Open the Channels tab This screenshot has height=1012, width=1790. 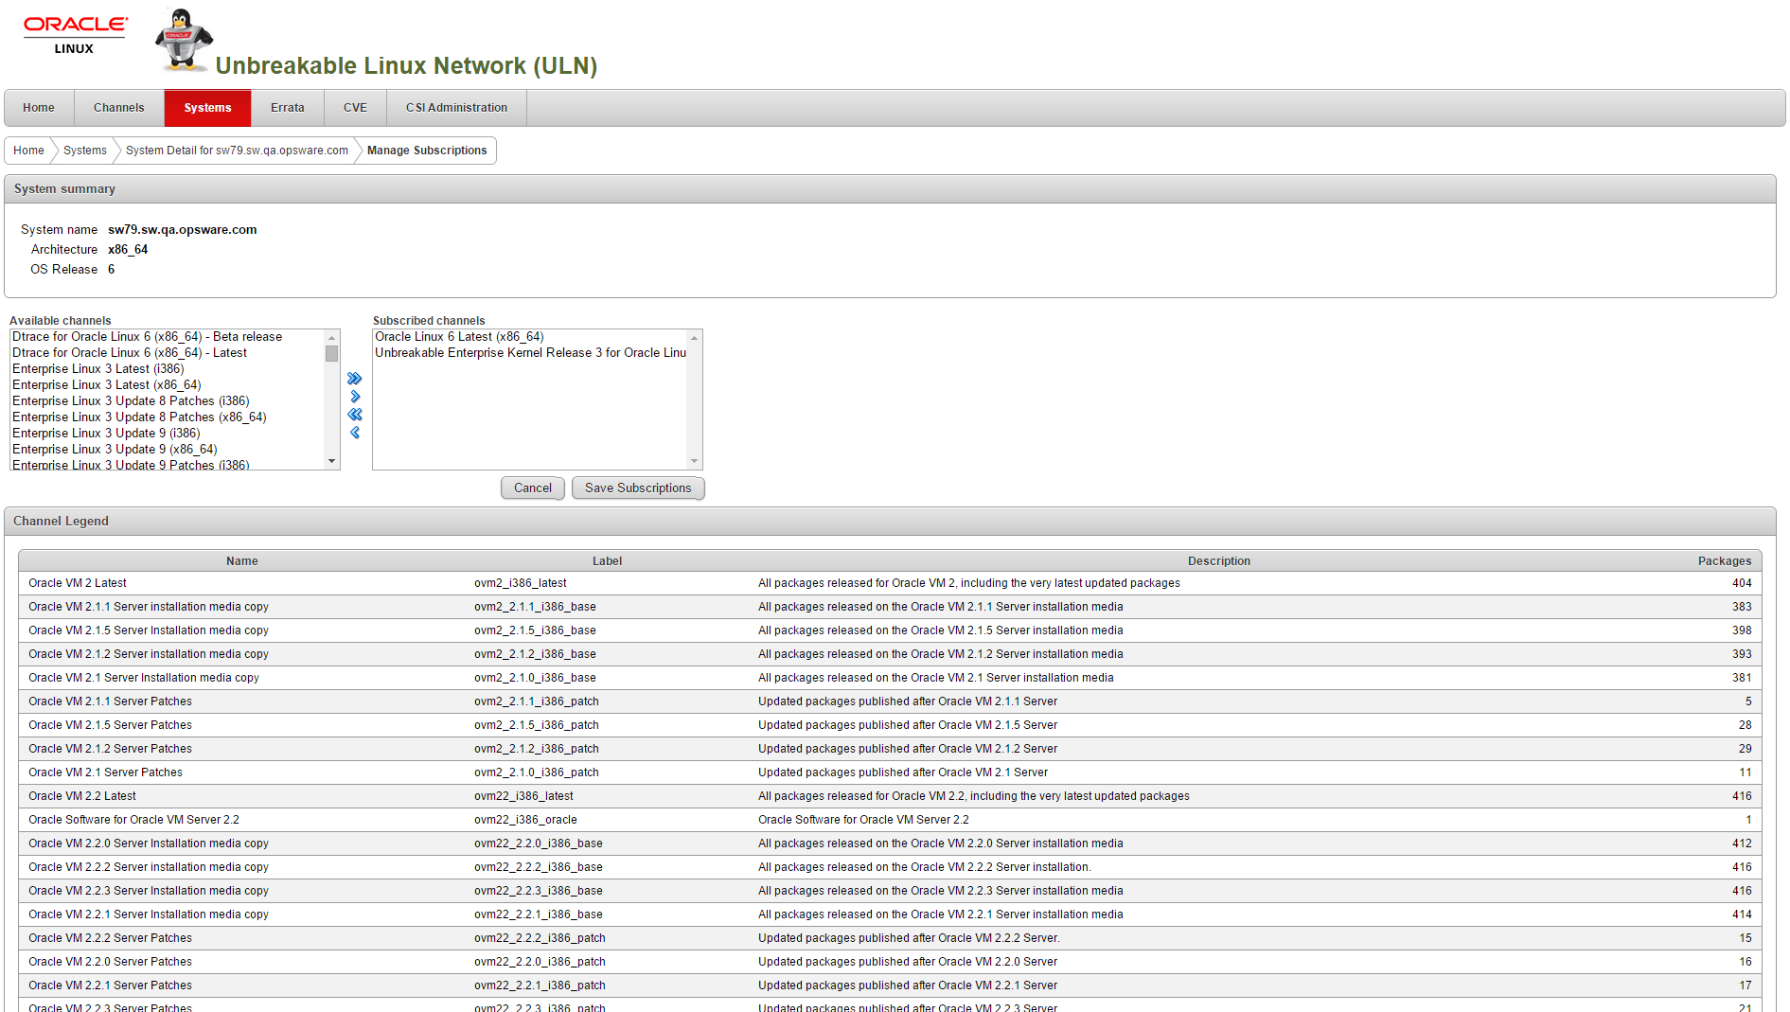(119, 108)
